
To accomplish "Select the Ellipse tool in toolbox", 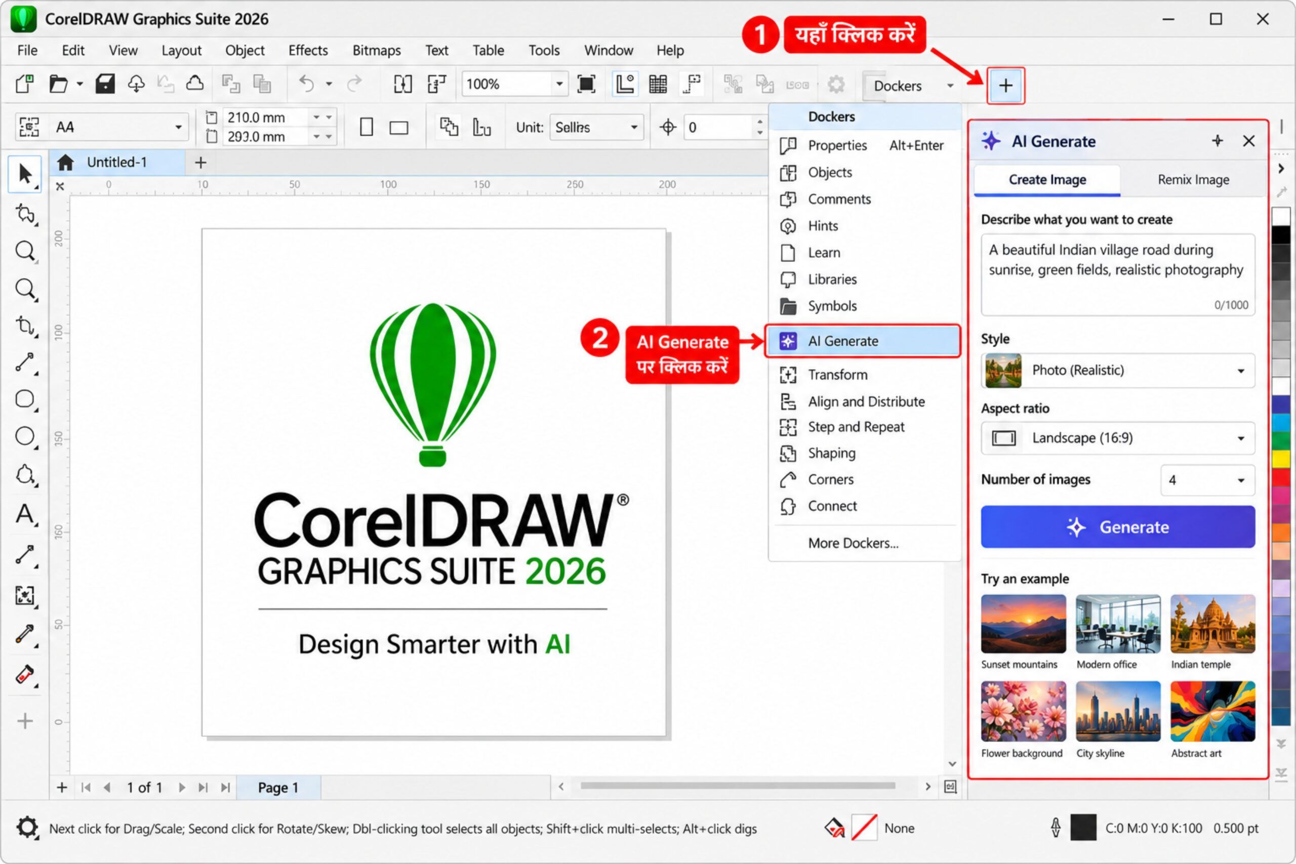I will point(25,436).
